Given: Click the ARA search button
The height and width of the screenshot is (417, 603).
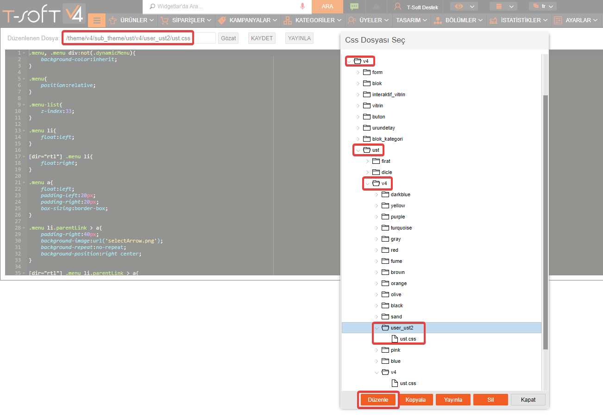Looking at the screenshot, I should click(x=327, y=6).
